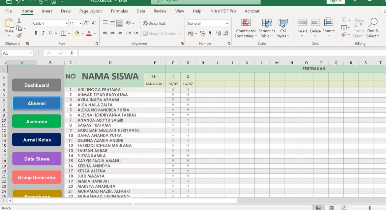Screen dimensions: 386x210
Task: Click the zoom slider handle
Action: click(x=370, y=208)
